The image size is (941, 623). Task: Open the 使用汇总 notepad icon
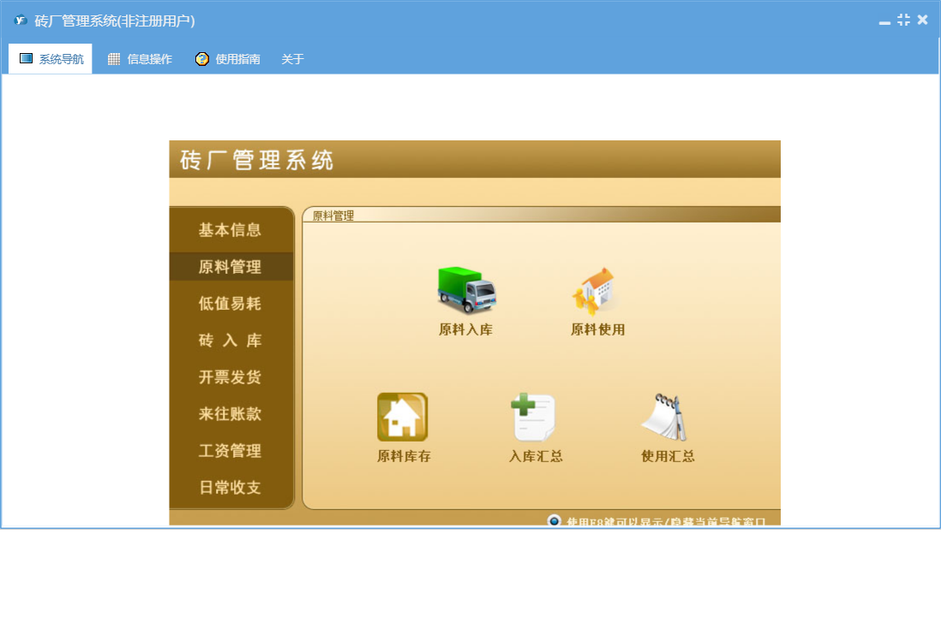663,417
